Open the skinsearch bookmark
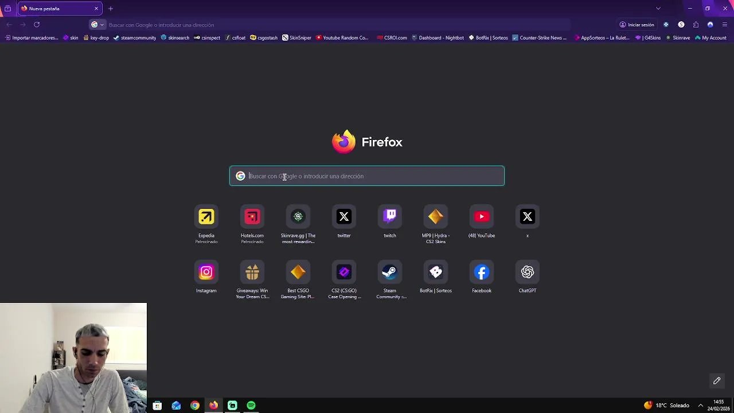Screen dimensions: 734x413 click(175, 38)
